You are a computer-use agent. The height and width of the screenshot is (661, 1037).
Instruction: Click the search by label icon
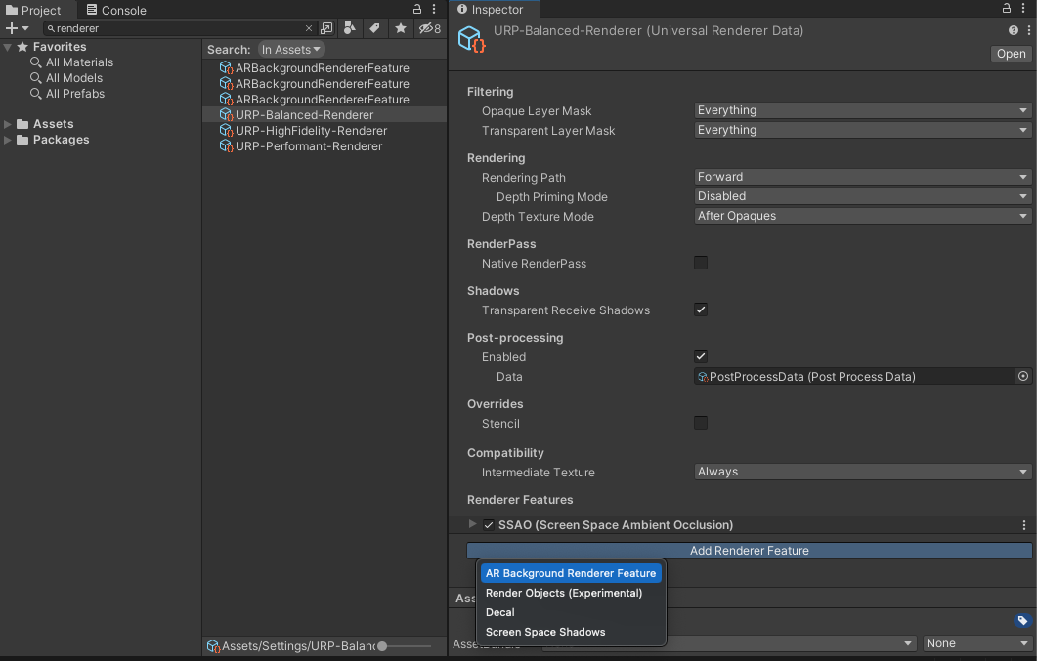(x=375, y=28)
